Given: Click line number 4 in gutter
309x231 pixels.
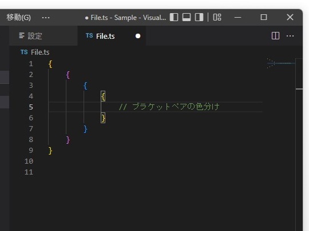Looking at the screenshot, I should point(31,96).
